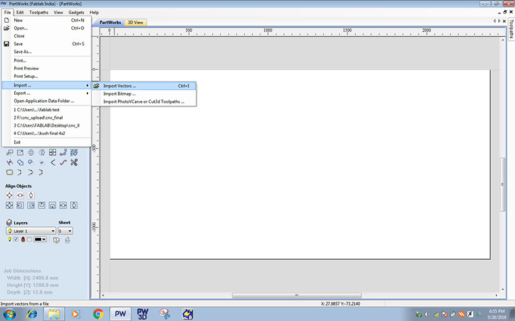Open the Help menu
Image resolution: width=515 pixels, height=321 pixels.
(x=94, y=12)
